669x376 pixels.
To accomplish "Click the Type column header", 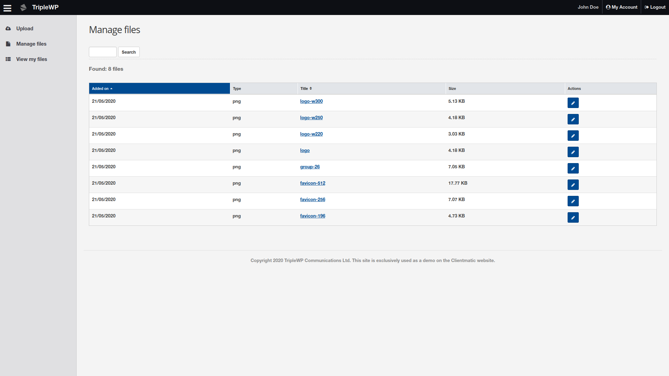I will tap(264, 89).
